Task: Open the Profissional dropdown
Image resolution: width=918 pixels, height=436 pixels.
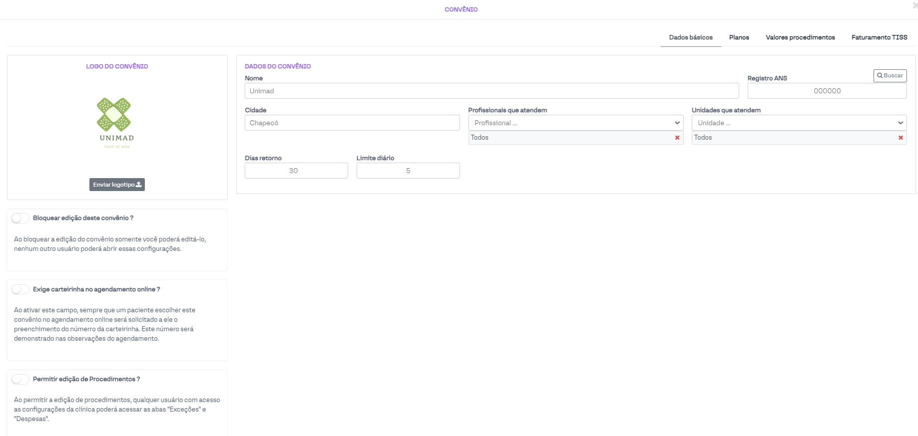Action: click(575, 123)
